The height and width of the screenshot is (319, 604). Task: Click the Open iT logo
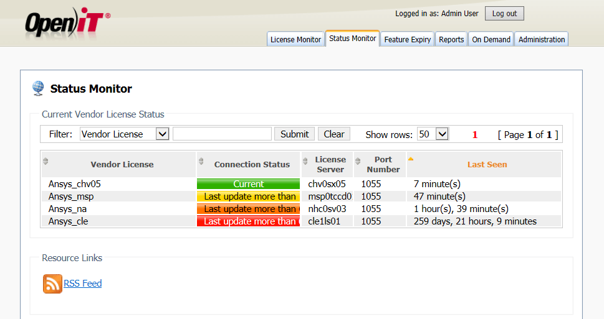[68, 22]
